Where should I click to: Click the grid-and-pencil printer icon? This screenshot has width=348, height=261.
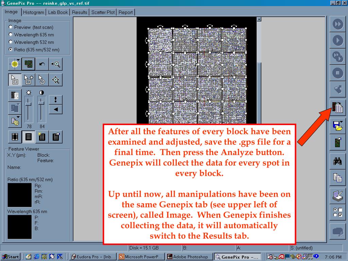pos(337,196)
